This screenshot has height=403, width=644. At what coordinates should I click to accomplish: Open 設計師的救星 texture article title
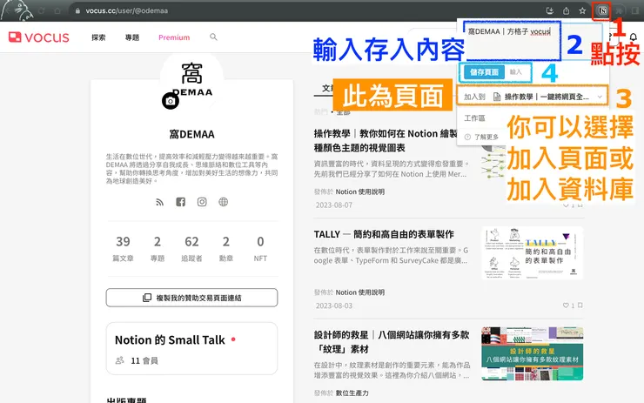[x=392, y=342]
